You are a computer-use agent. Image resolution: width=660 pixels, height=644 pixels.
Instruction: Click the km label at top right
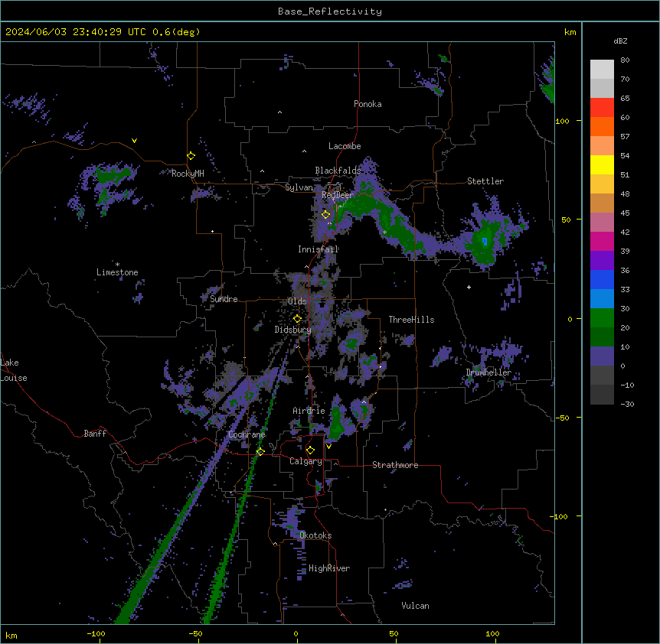(x=570, y=32)
